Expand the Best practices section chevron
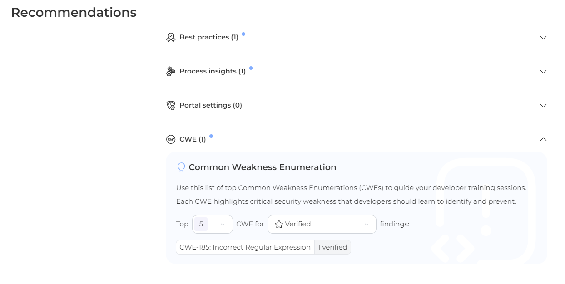 click(543, 38)
